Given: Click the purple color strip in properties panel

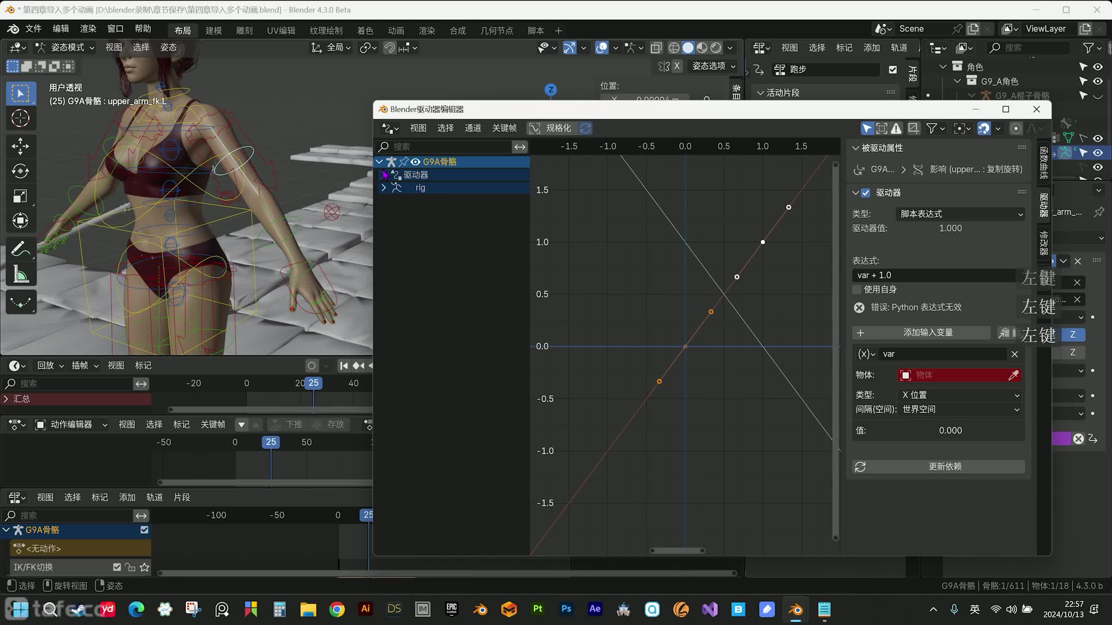Looking at the screenshot, I should [1061, 439].
